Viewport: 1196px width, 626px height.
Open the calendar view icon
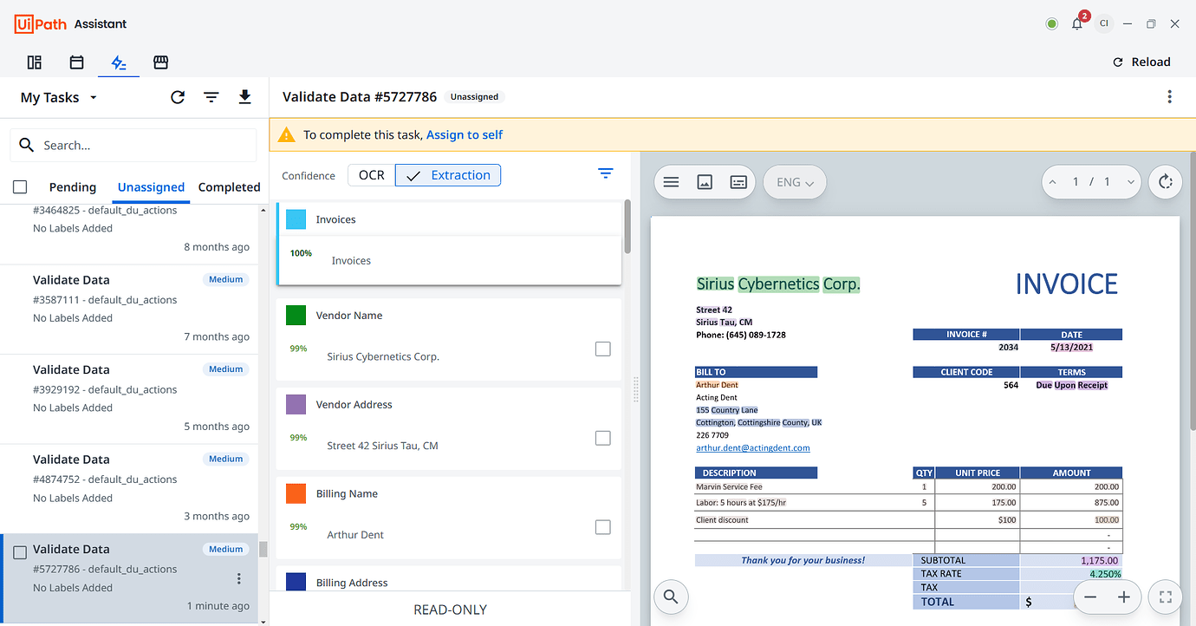pyautogui.click(x=76, y=62)
